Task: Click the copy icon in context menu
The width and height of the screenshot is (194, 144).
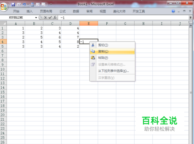Action: coord(93,51)
